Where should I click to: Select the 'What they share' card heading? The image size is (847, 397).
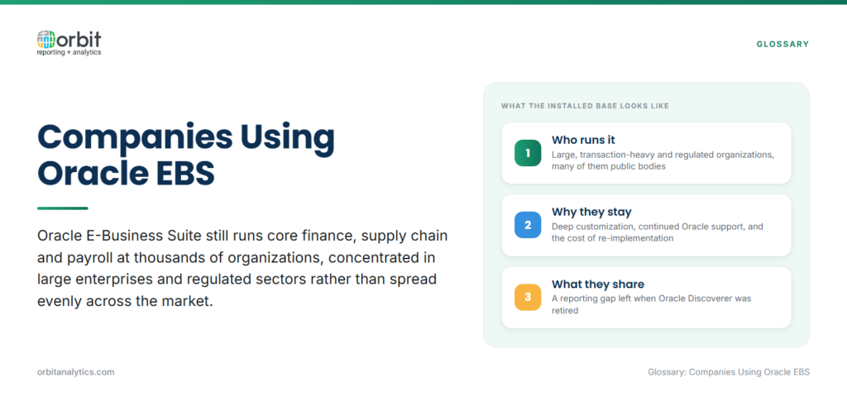[x=598, y=285]
